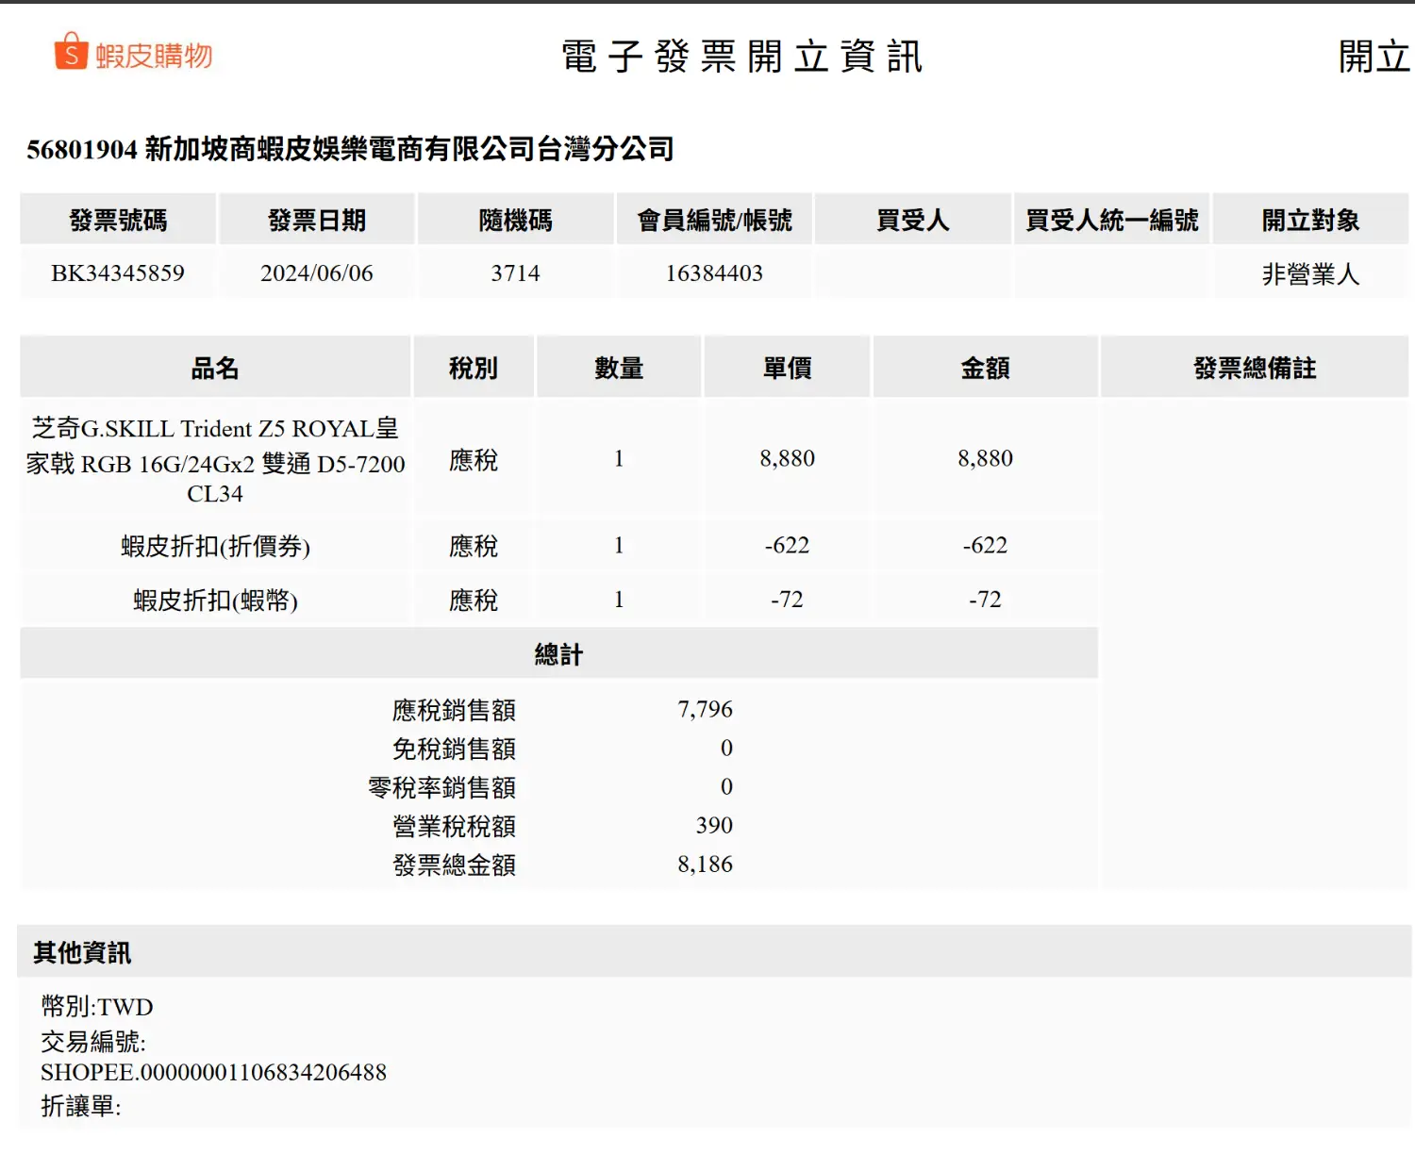Click the 發票總金額 label
The image size is (1415, 1153).
(455, 865)
